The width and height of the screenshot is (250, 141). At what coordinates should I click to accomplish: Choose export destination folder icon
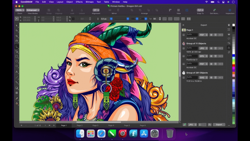click(210, 125)
